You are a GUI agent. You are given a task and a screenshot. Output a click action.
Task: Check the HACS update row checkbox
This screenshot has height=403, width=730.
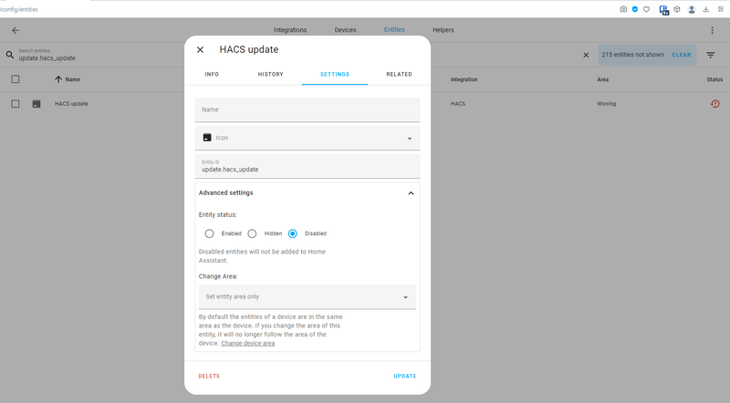point(16,104)
